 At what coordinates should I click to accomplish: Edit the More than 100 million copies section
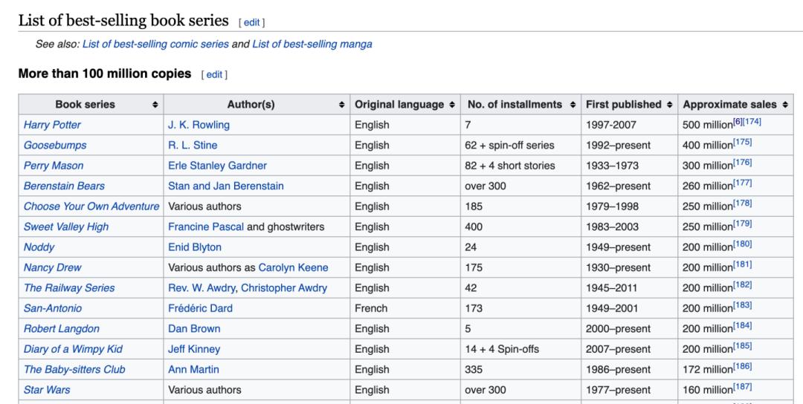[214, 74]
